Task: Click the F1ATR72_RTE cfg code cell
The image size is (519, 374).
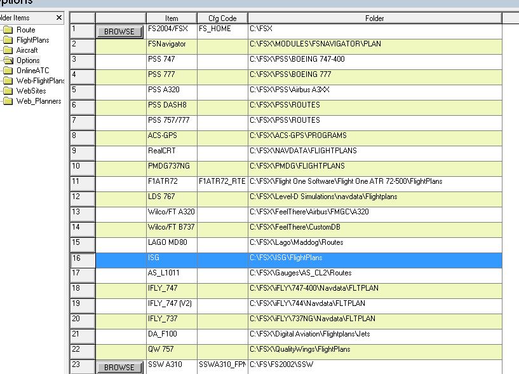Action: tap(222, 184)
